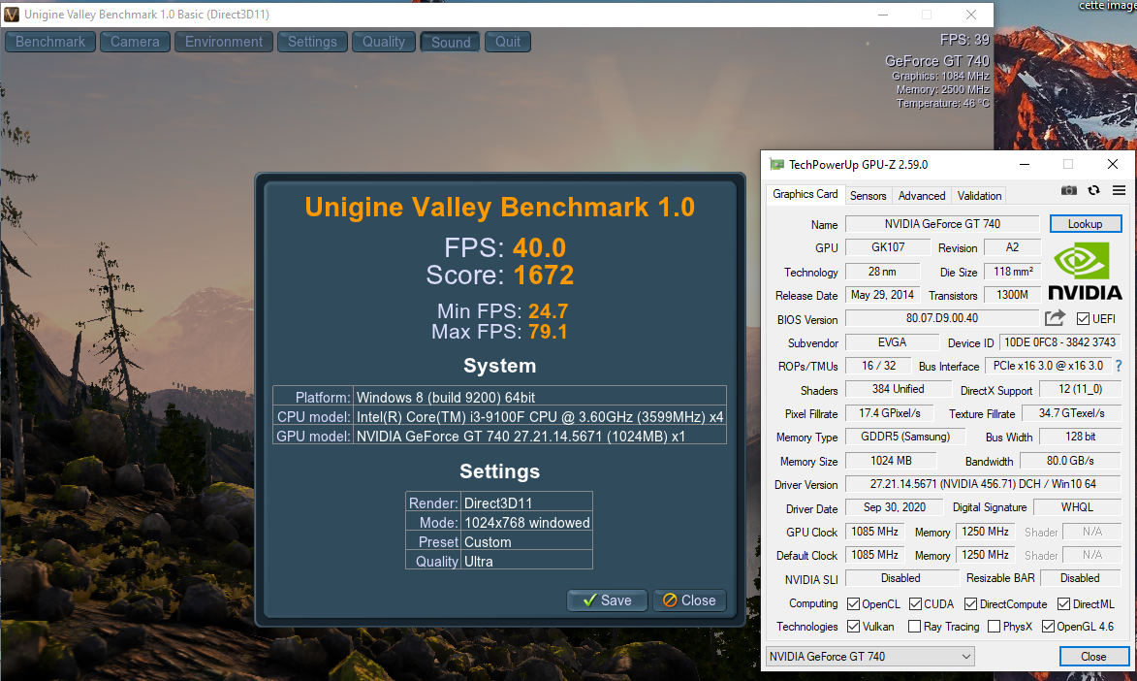Click the BIOS Version field

942,319
